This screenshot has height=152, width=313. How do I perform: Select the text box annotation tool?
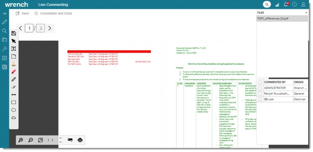coord(14,49)
